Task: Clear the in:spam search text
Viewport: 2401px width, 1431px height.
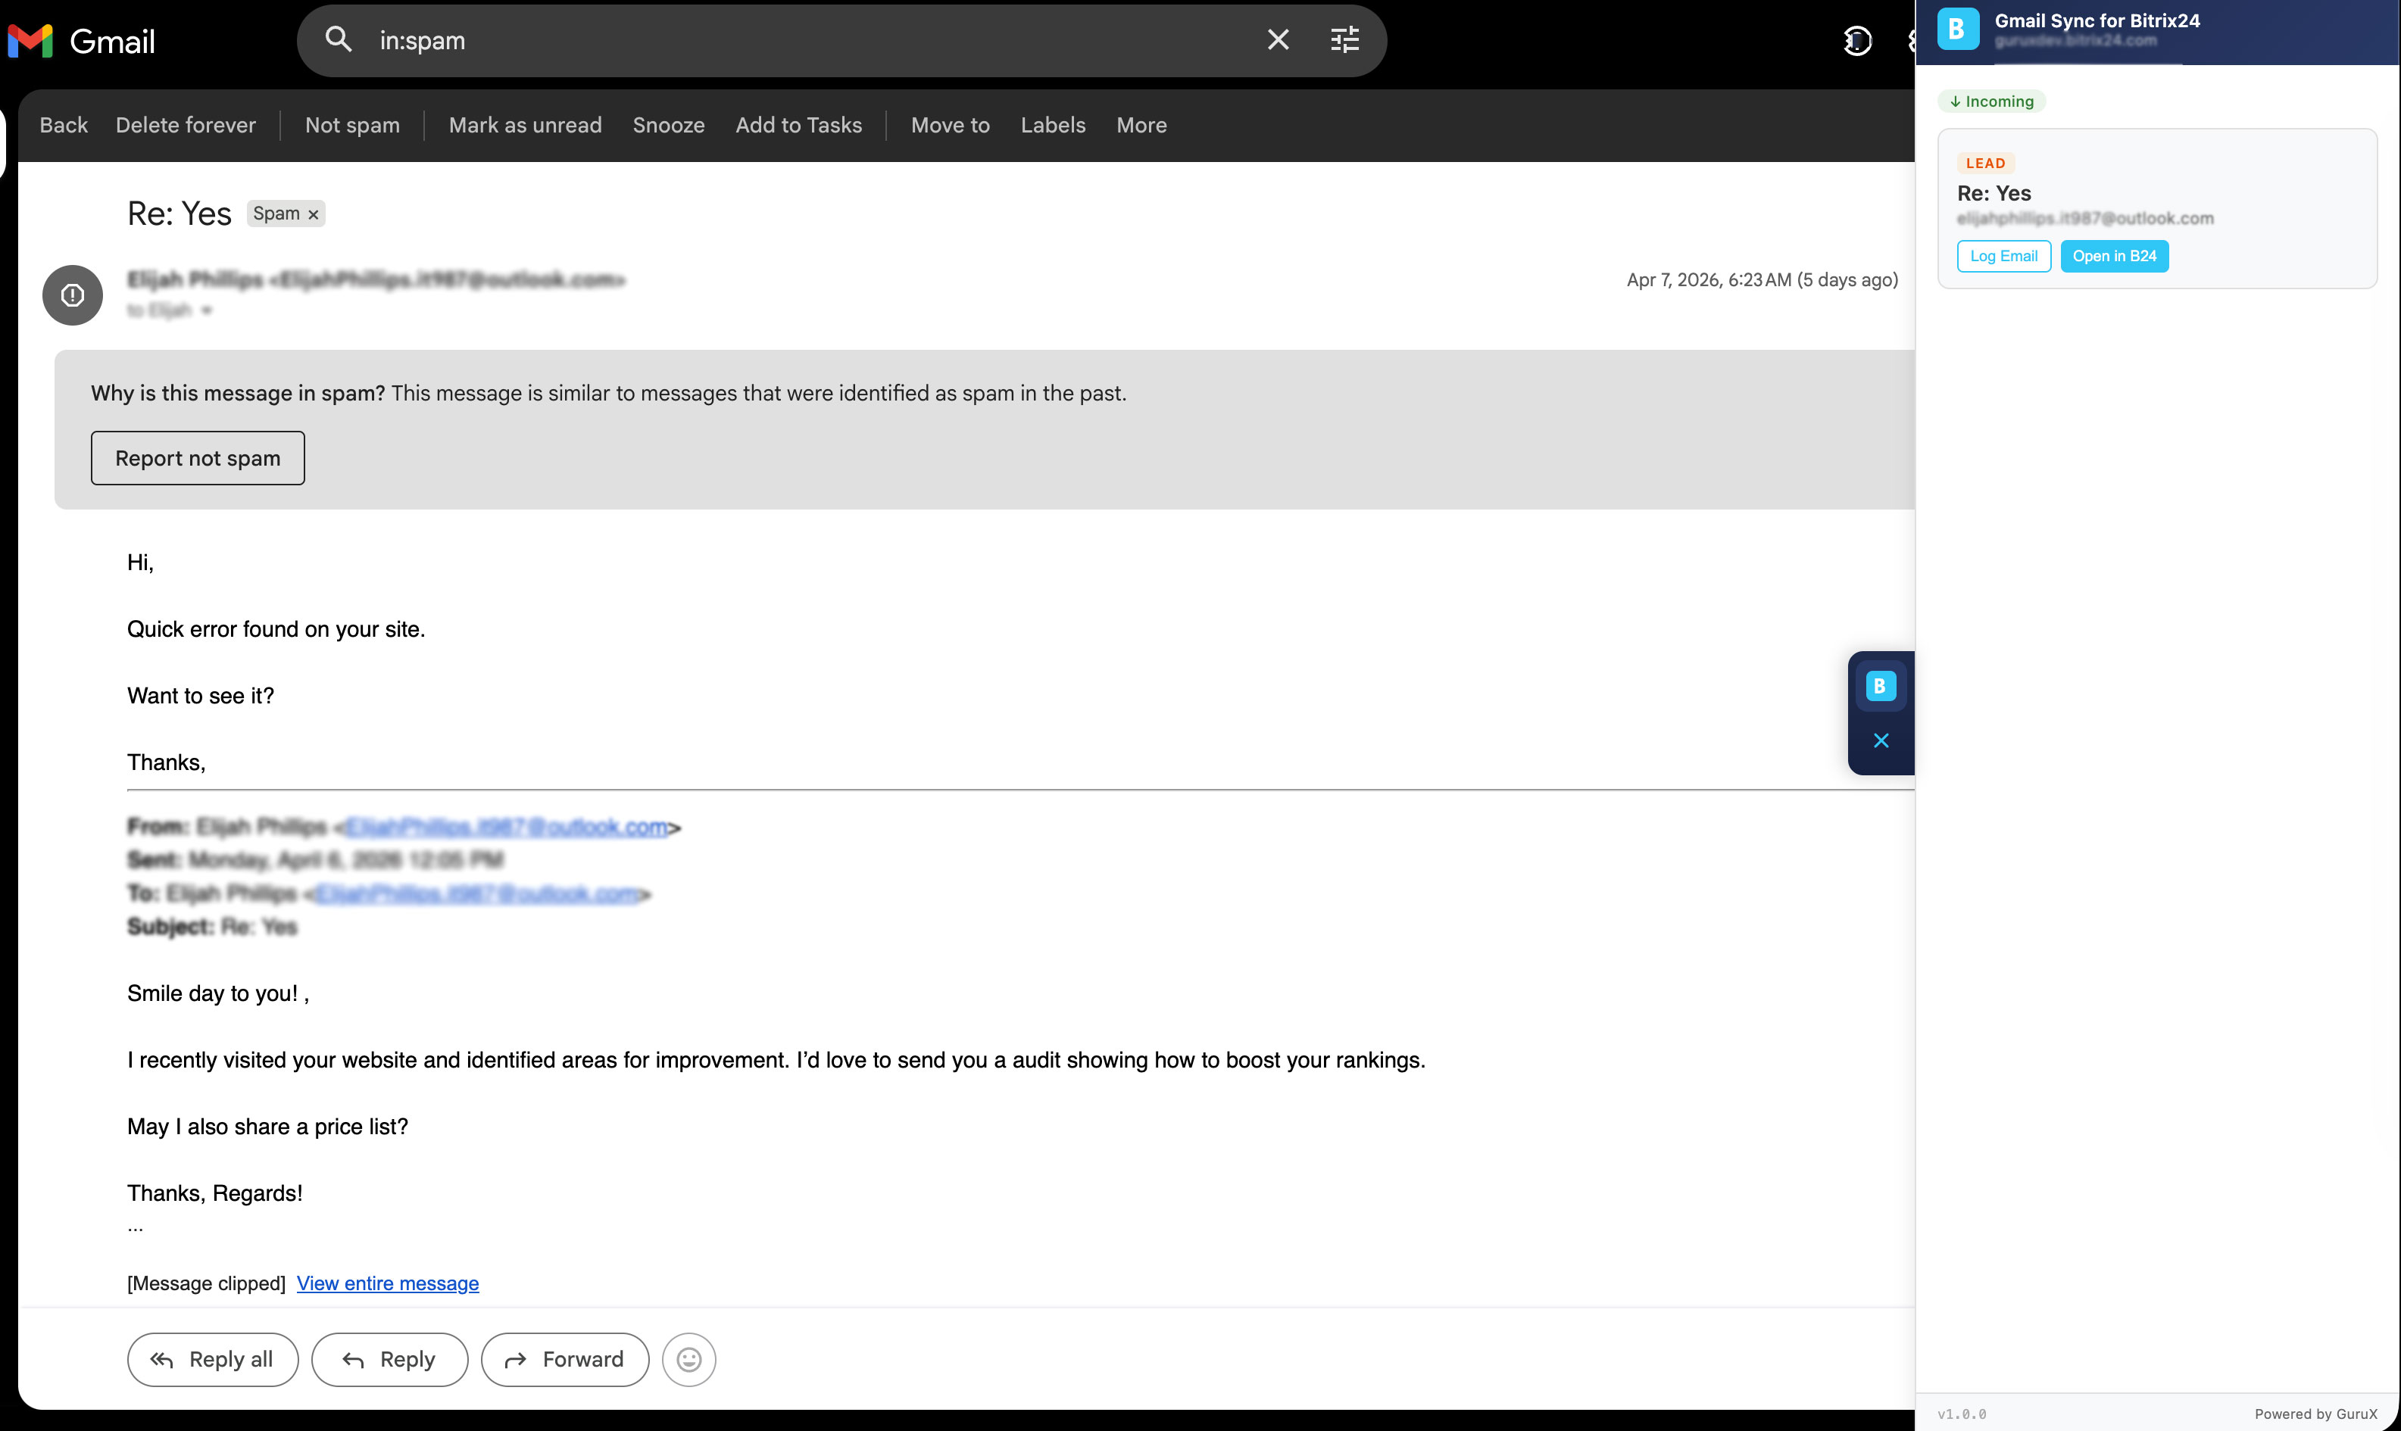Action: click(x=1277, y=39)
